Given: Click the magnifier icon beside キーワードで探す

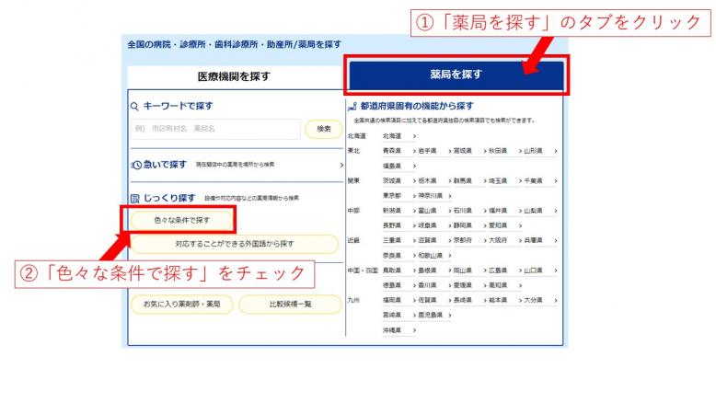Looking at the screenshot, I should [134, 107].
